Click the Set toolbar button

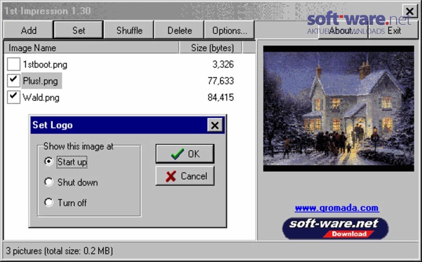click(78, 30)
